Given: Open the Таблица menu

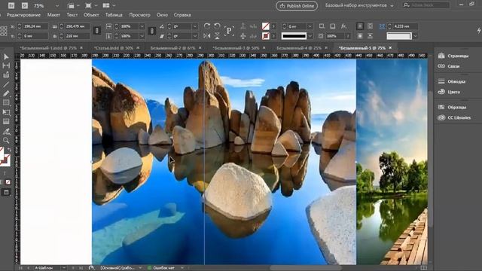Looking at the screenshot, I should (114, 15).
